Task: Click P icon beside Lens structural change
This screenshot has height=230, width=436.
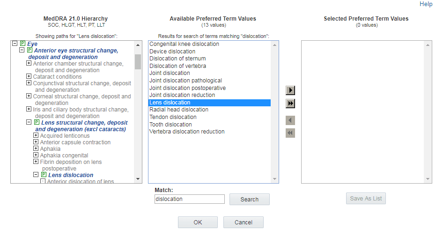Action: (37, 123)
